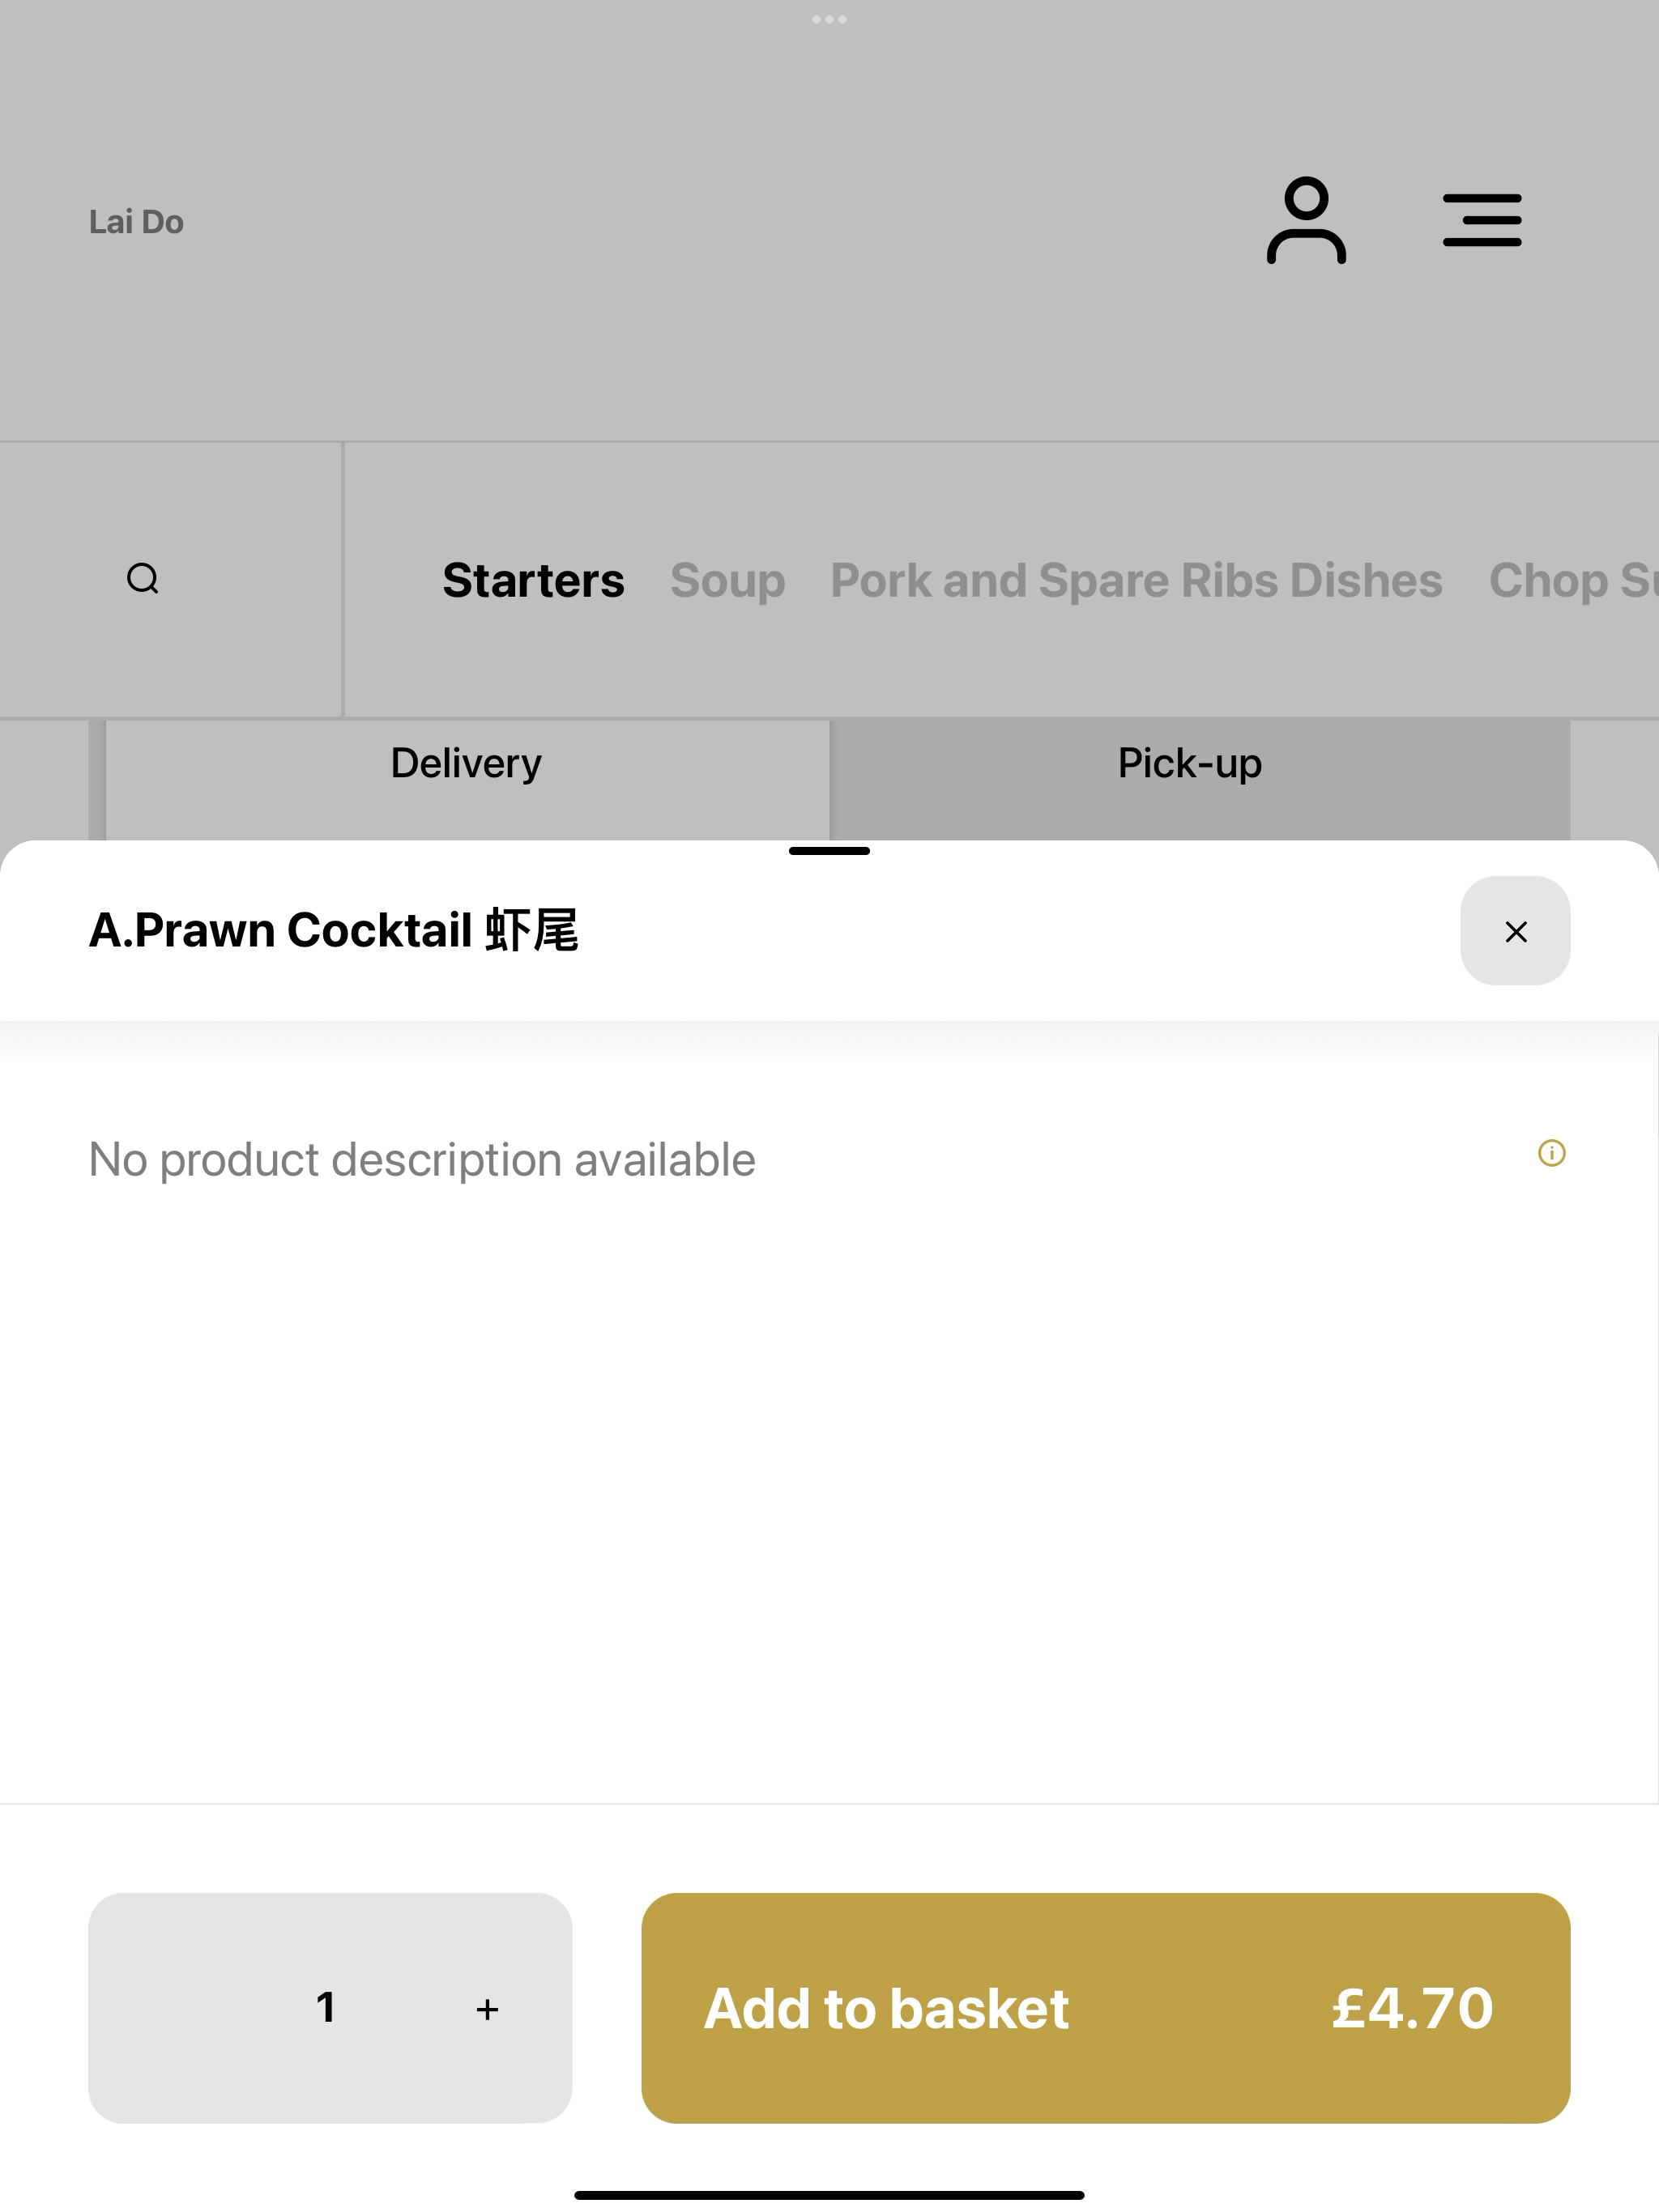Open the partially visible Chop Suey tab

(1573, 580)
